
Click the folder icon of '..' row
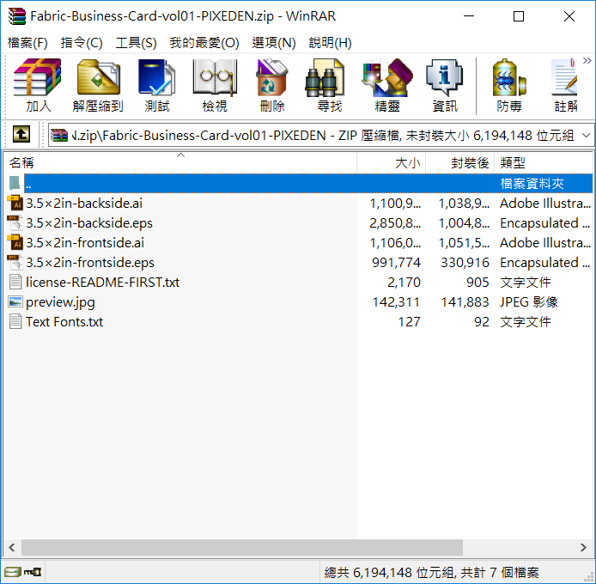(x=15, y=183)
